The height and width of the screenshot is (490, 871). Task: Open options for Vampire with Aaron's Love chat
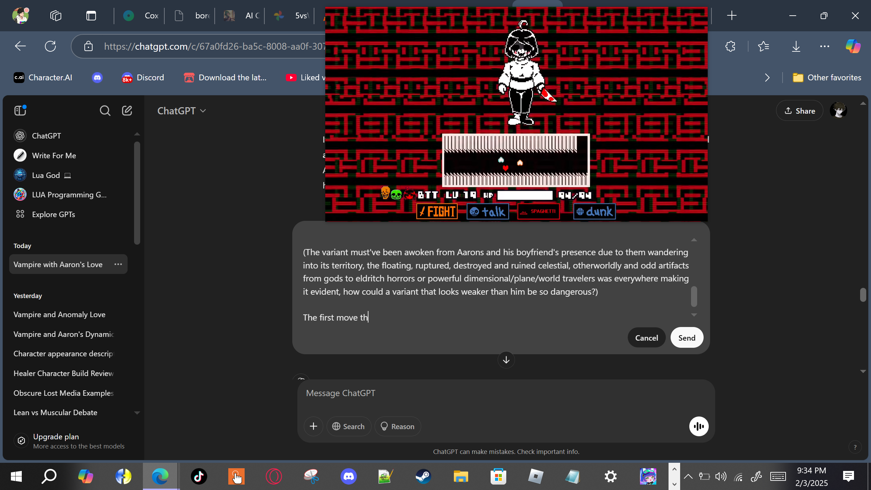(118, 264)
